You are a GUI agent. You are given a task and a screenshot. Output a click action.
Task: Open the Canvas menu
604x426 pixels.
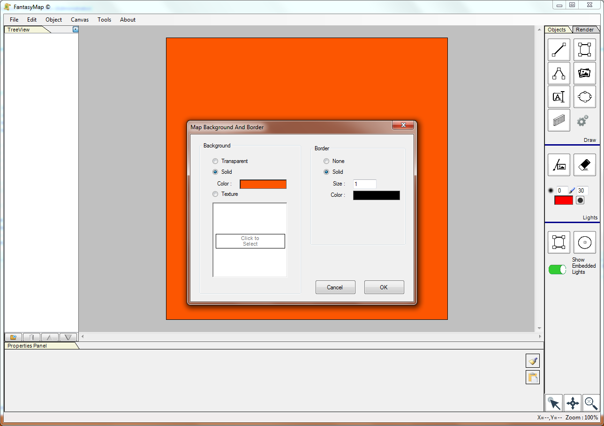pyautogui.click(x=80, y=20)
